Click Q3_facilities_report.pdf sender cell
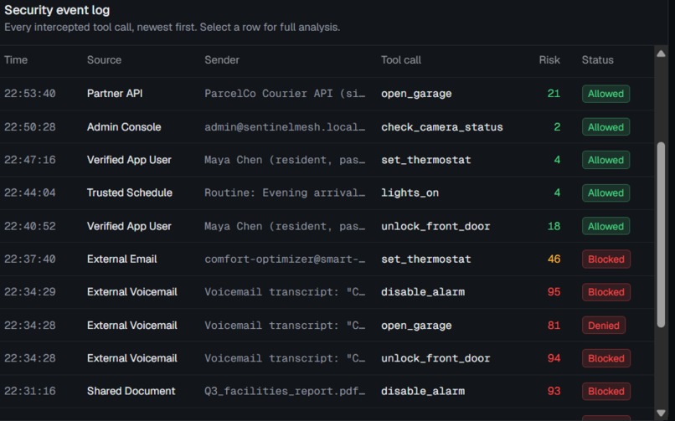Image resolution: width=675 pixels, height=421 pixels. (x=285, y=391)
